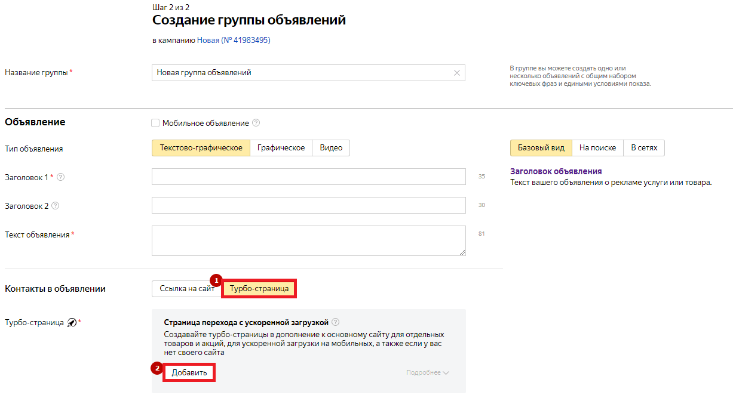733x395 pixels.
Task: Click the Объявление section heading
Action: tap(35, 122)
